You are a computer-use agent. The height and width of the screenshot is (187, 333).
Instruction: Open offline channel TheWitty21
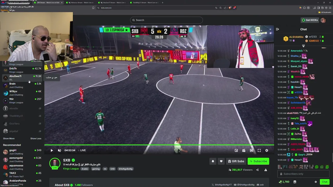pos(22,116)
